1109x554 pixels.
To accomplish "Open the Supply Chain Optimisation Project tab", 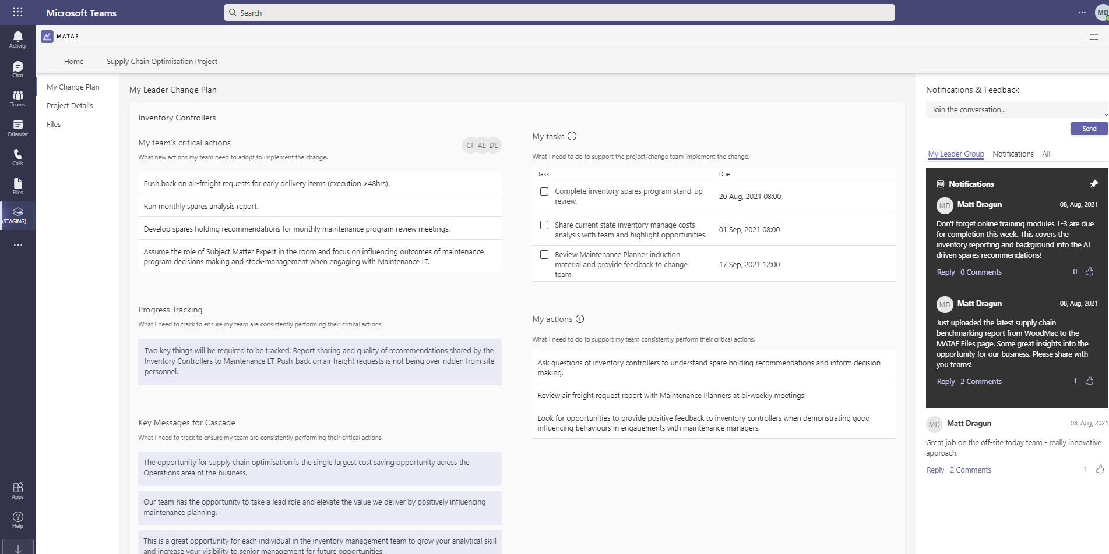I will point(161,61).
